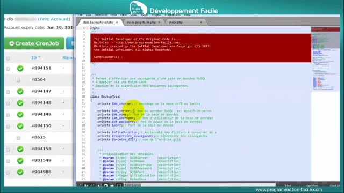Click the cron job ID #904988

41,172
